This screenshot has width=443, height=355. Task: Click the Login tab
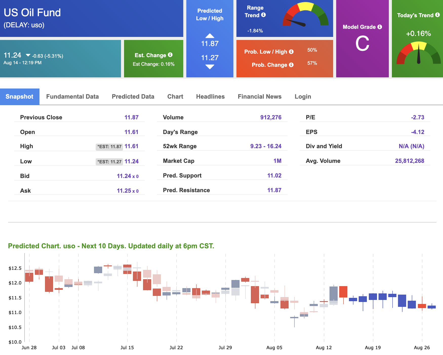[x=303, y=97]
